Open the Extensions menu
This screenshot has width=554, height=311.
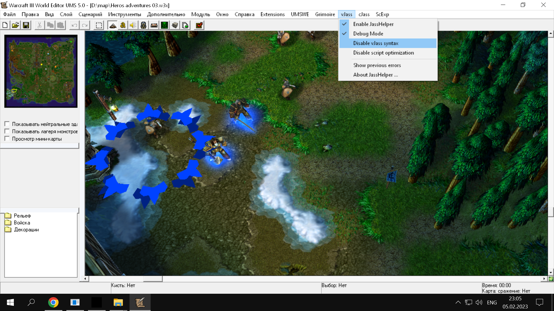click(x=273, y=14)
